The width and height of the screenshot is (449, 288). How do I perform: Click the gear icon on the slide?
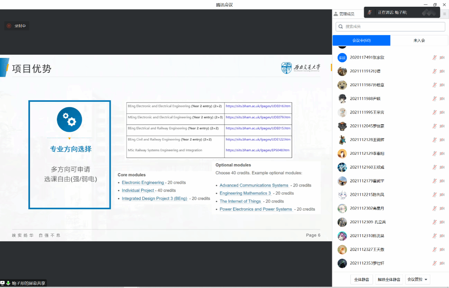coord(69,119)
